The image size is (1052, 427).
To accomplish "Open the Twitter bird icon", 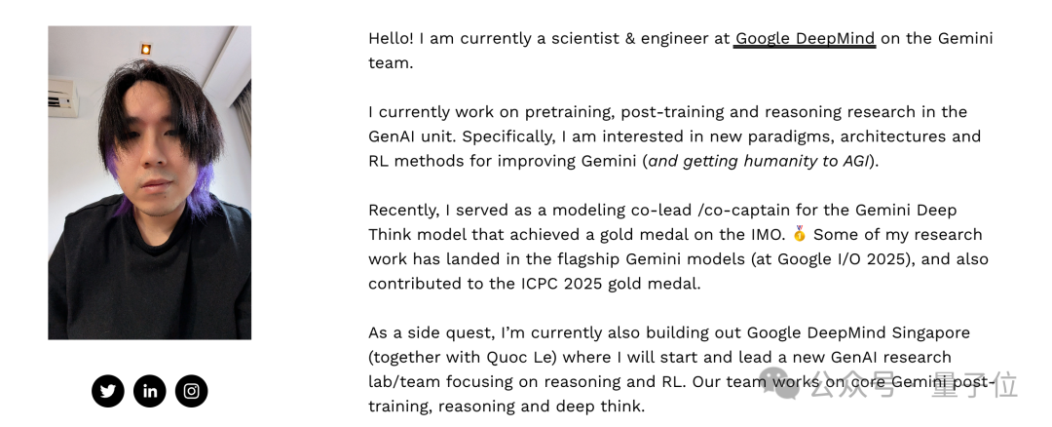I will pos(108,392).
